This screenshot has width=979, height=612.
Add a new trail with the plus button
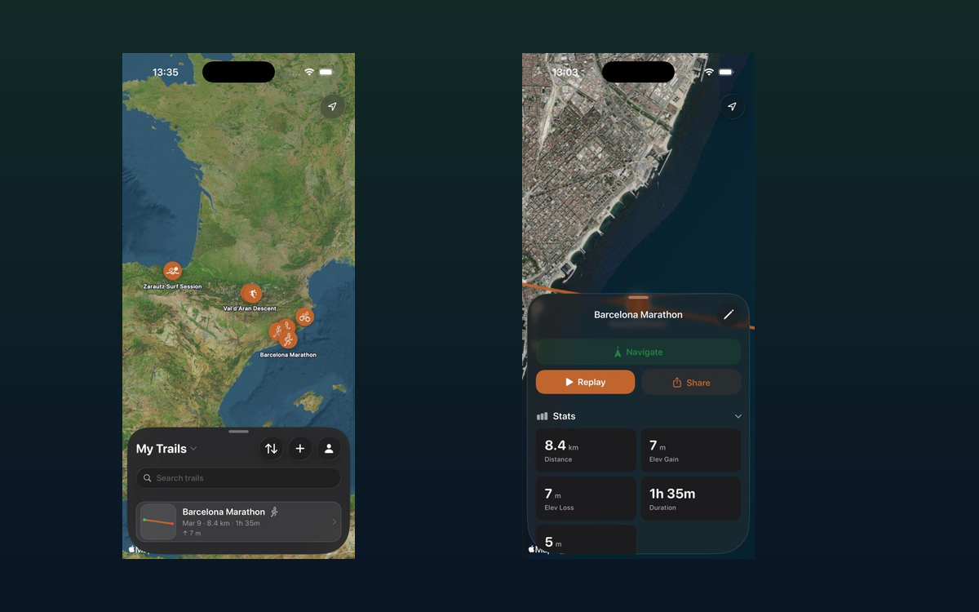(300, 449)
